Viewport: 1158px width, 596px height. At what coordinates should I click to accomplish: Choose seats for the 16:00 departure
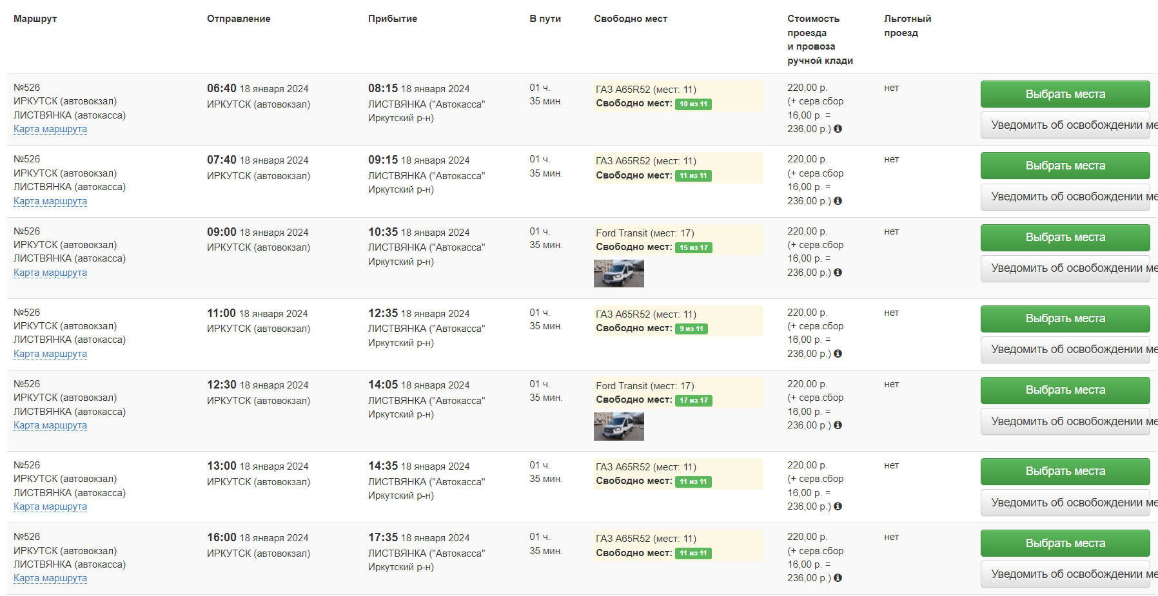tap(1065, 543)
